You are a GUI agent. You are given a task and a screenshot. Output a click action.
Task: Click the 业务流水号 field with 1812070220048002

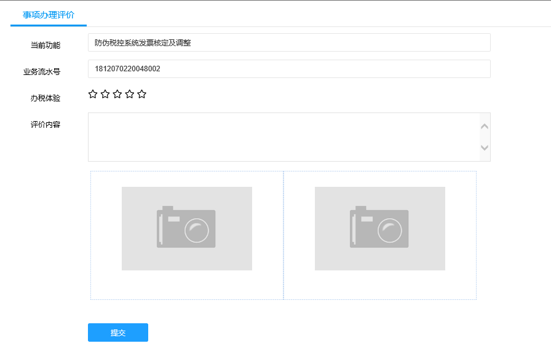[289, 69]
